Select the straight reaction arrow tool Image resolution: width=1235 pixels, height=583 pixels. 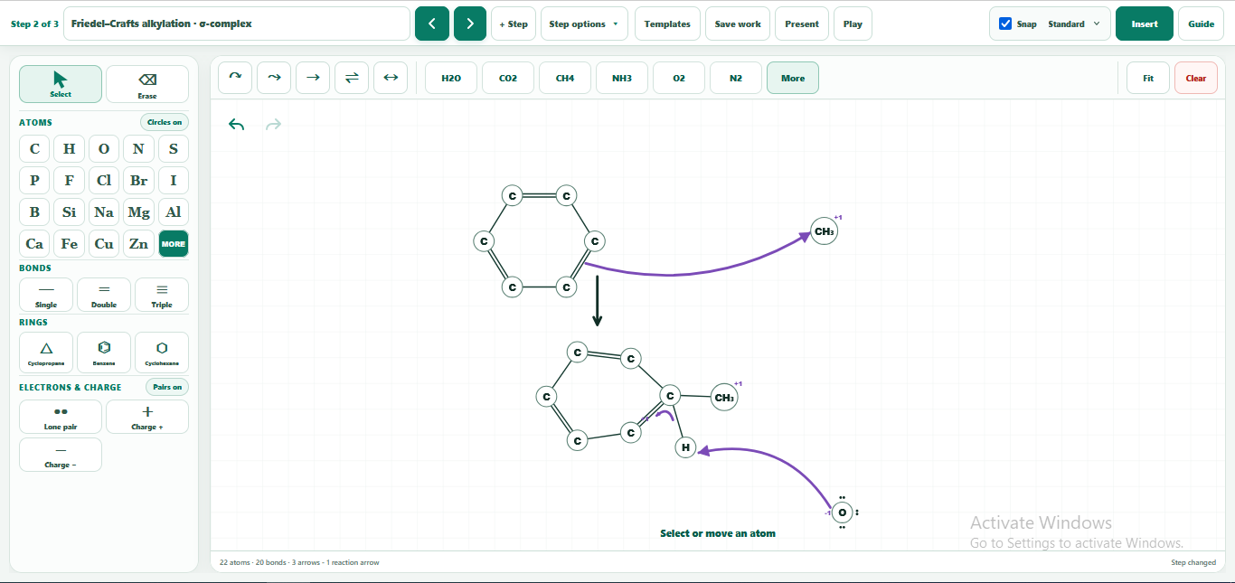tap(313, 78)
